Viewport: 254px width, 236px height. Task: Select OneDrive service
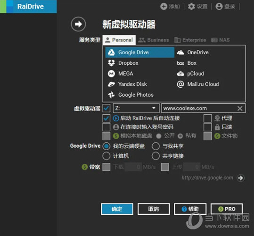pos(193,52)
